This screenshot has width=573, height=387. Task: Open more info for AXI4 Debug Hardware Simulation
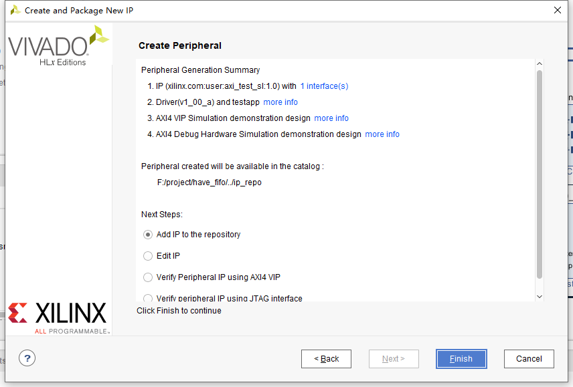(382, 134)
